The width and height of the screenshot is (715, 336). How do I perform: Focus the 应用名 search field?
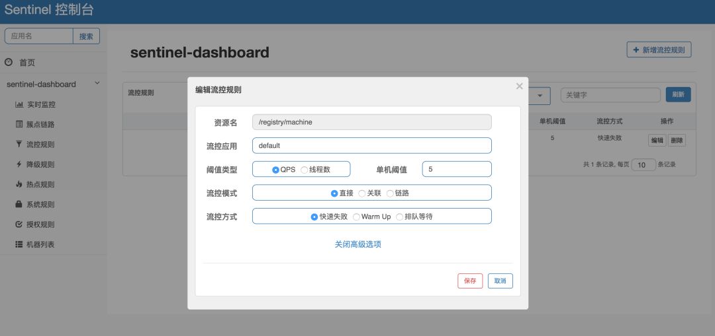tap(39, 36)
